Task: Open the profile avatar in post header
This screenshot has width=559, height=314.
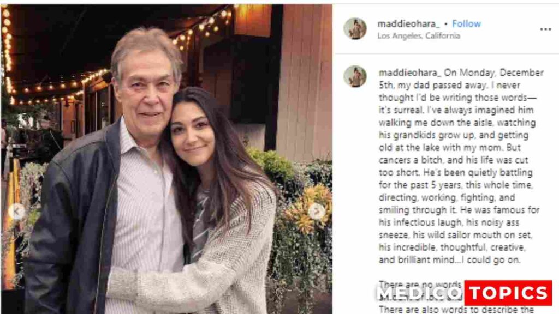Action: [355, 29]
